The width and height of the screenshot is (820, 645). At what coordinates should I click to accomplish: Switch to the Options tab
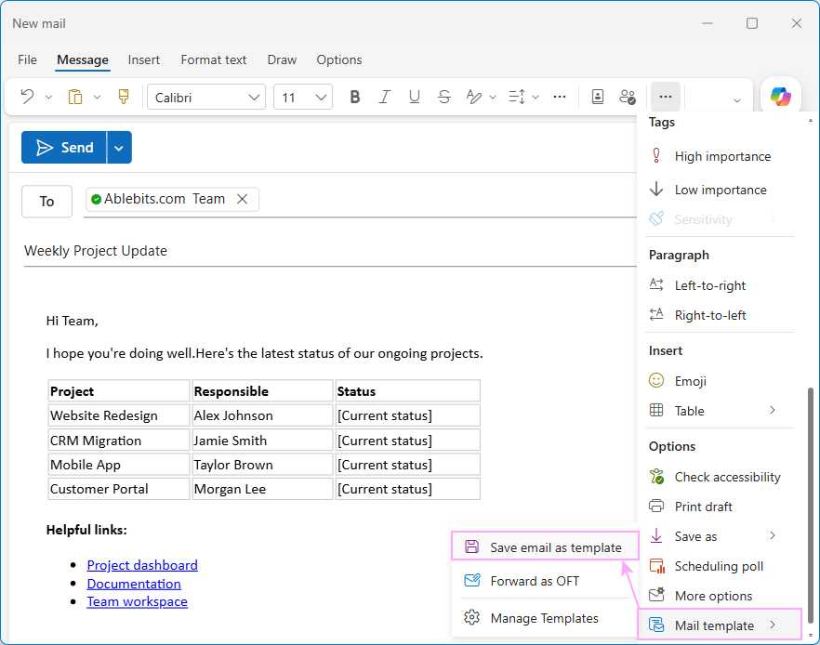click(338, 59)
